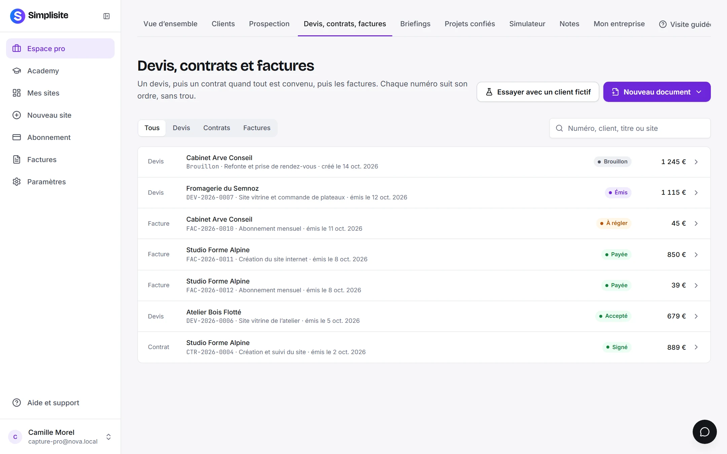
Task: Click the À régler status badge
Action: 614,223
